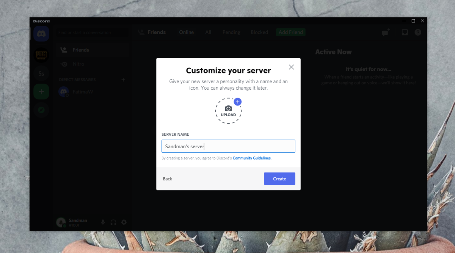Deafen audio with the headphones icon
Screen dimensions: 455x253
tap(113, 222)
